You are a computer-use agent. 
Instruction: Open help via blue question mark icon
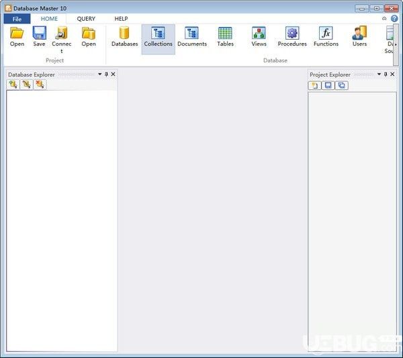pos(394,19)
